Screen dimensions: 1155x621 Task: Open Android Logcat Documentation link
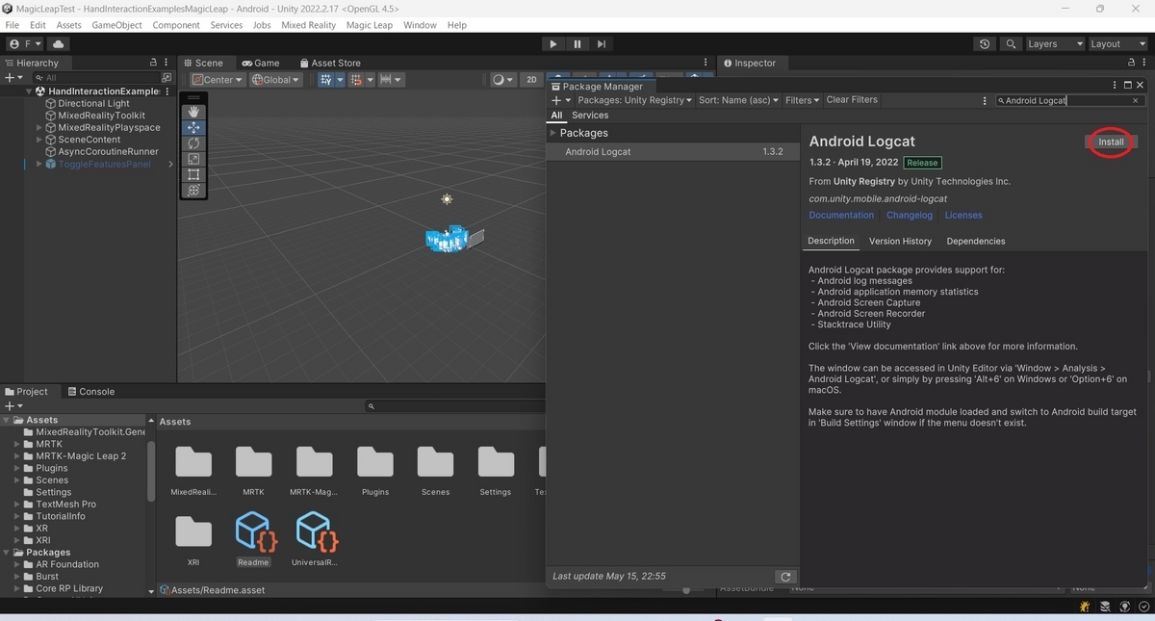(x=841, y=216)
